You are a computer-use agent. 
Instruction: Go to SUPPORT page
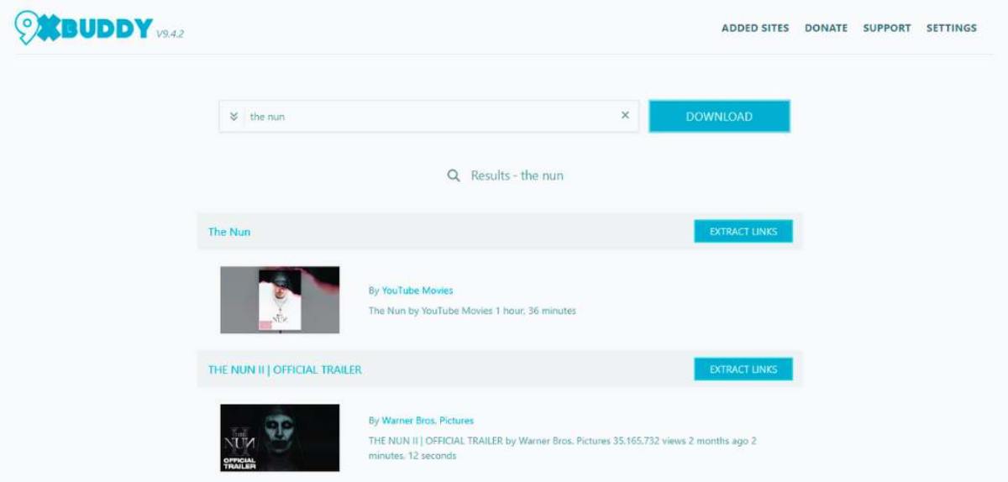tap(887, 28)
